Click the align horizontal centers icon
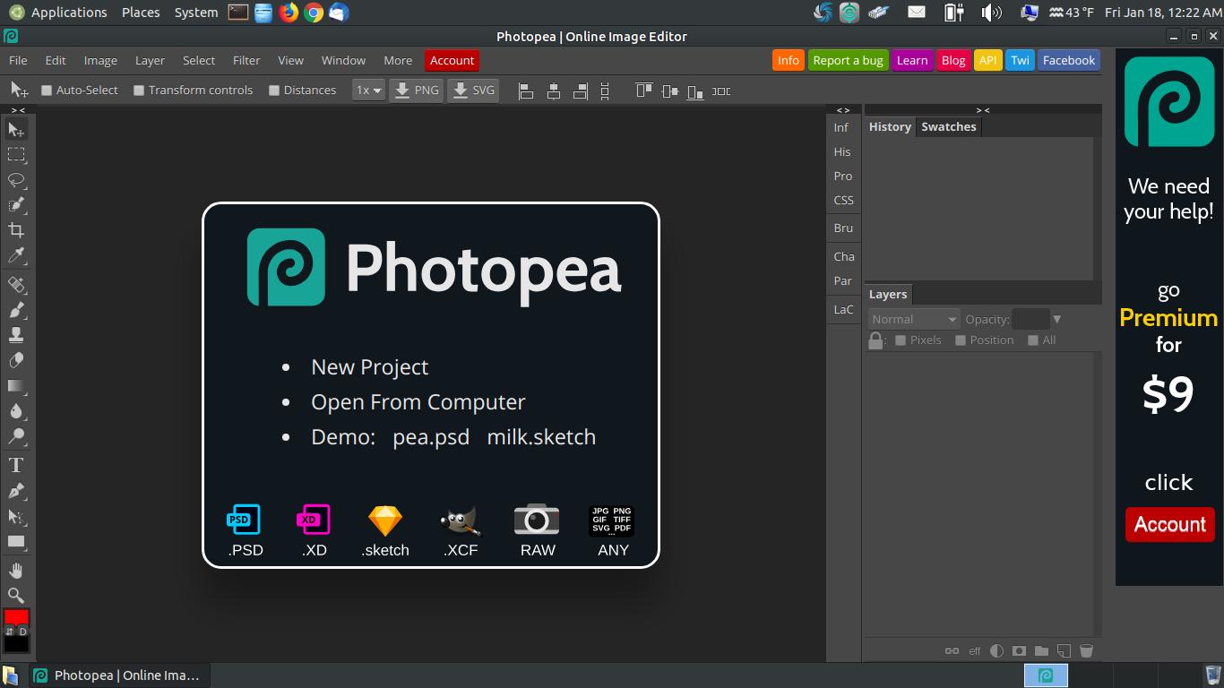The height and width of the screenshot is (688, 1224). [554, 90]
